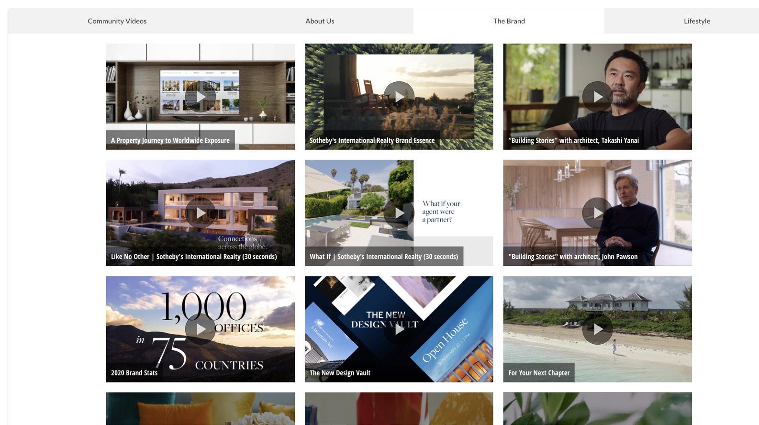Click "The New Design Vault" title text
Viewport: 759px width, 425px height.
coord(340,373)
